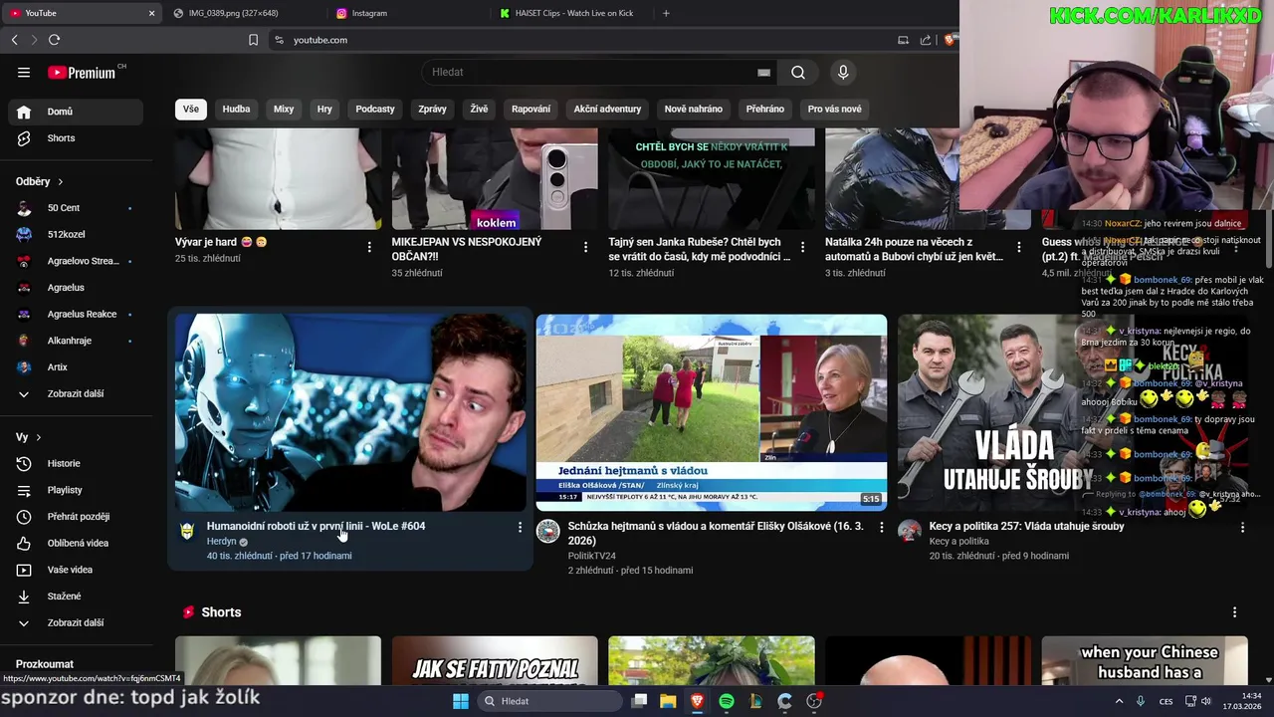Select the Nově nahráno filter chip

pyautogui.click(x=694, y=109)
